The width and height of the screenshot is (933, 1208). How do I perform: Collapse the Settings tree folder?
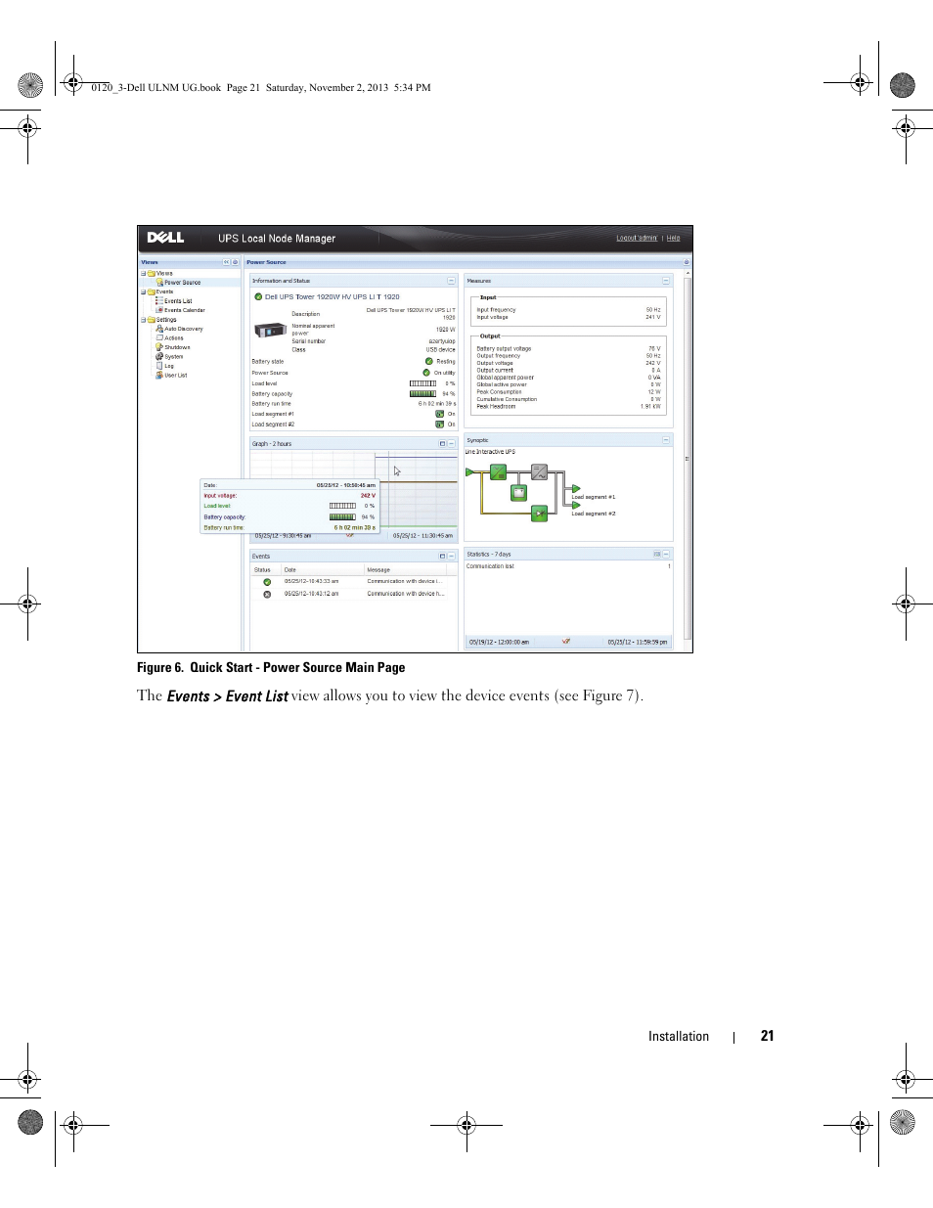(x=144, y=320)
